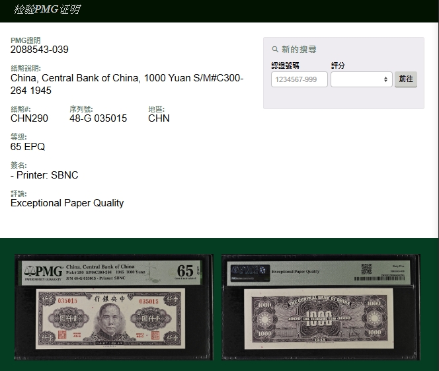Click the 等级 field label
The width and height of the screenshot is (439, 371).
(x=19, y=137)
